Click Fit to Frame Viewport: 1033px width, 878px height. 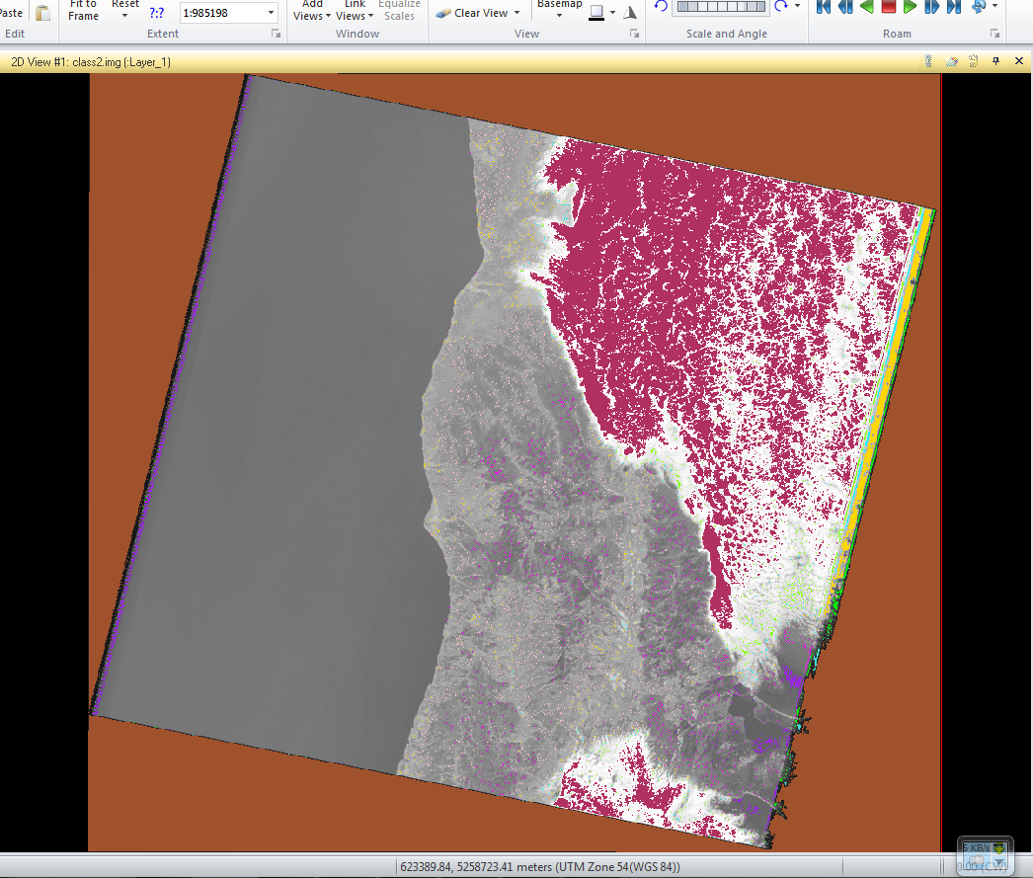83,11
